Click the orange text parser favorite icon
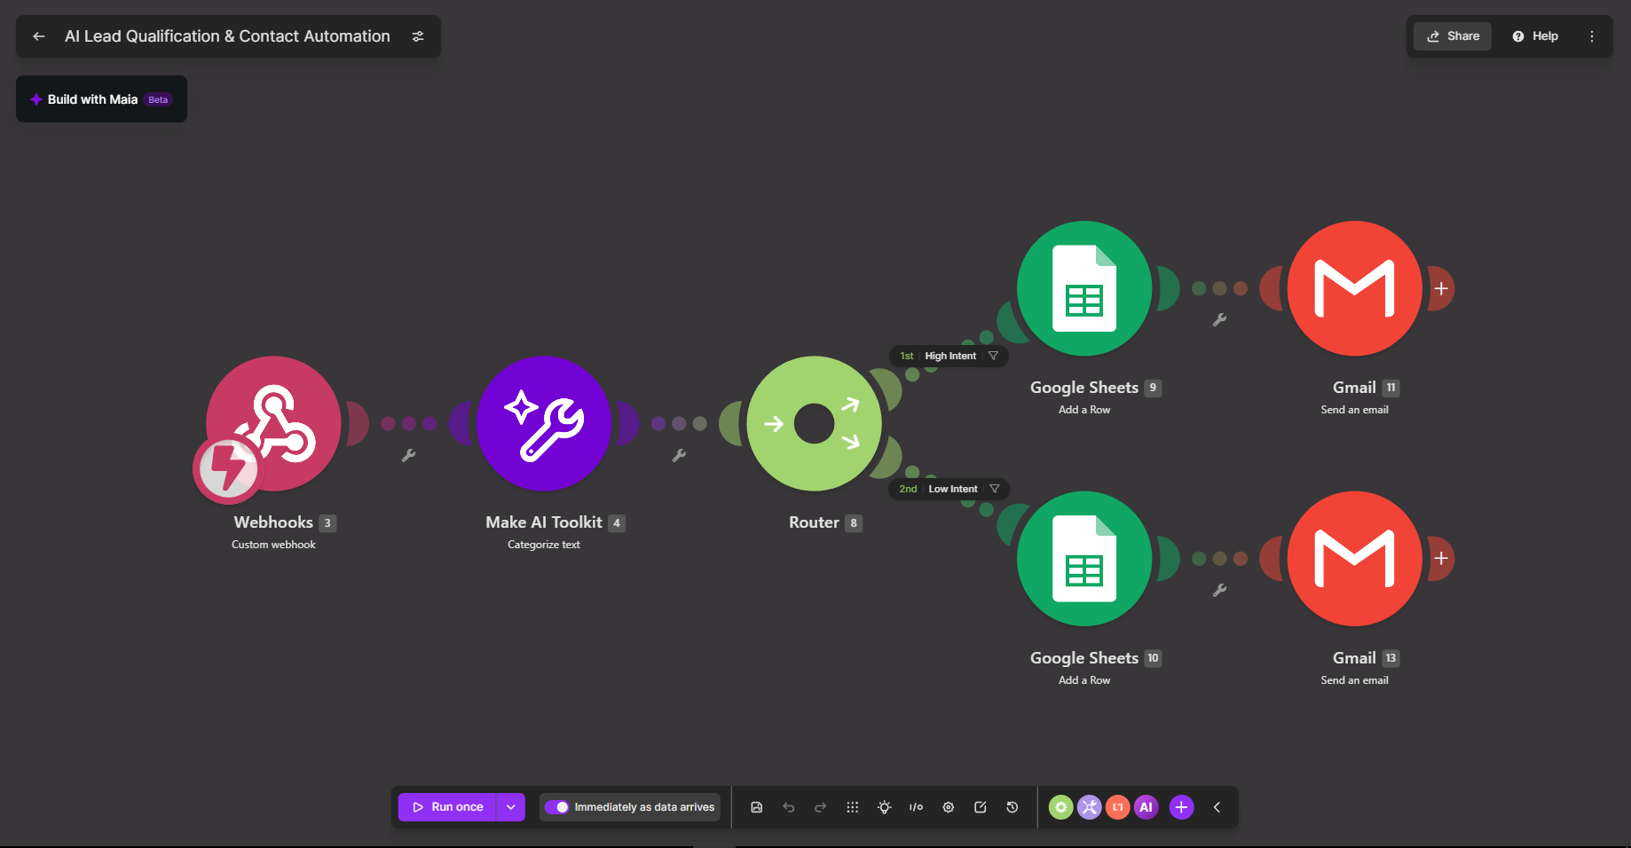The image size is (1631, 848). [1118, 807]
